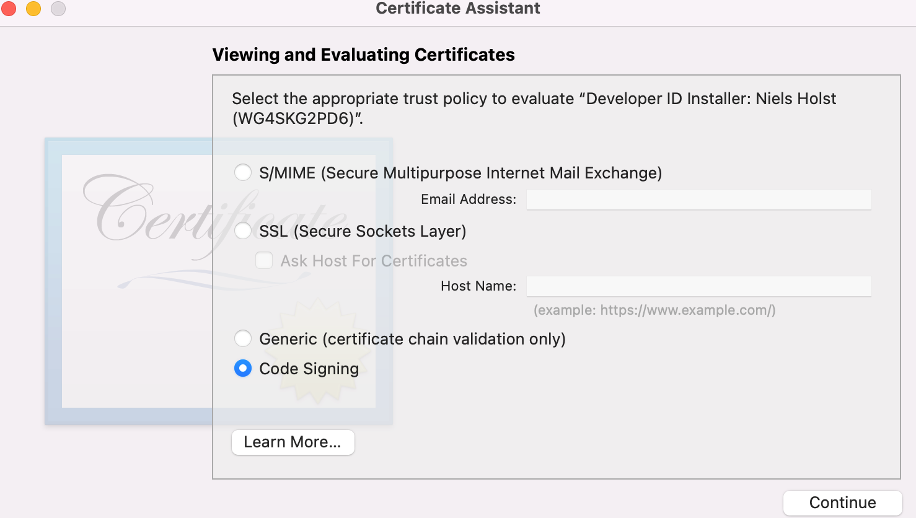The height and width of the screenshot is (518, 916).
Task: Focus the Email Address input field
Action: point(699,200)
